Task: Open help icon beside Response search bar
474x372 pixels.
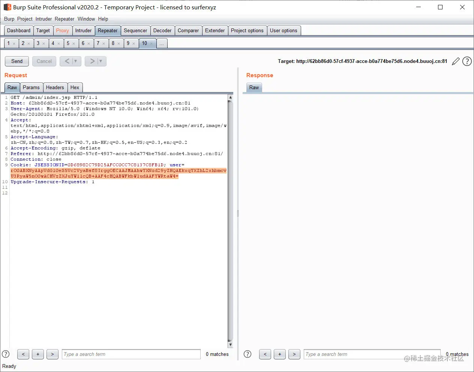Action: point(247,354)
